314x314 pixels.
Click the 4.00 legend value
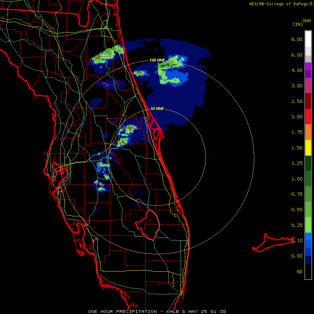(x=297, y=70)
